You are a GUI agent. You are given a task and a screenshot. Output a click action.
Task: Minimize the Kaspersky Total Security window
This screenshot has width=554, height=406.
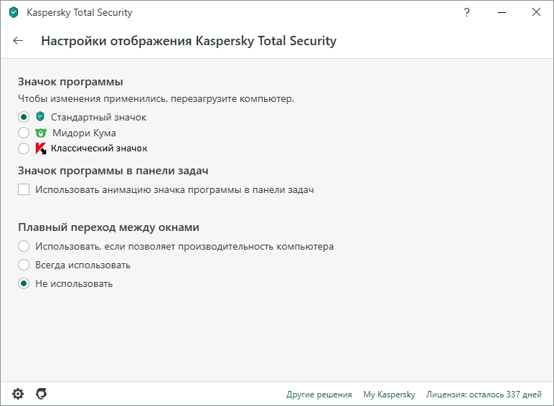point(502,12)
